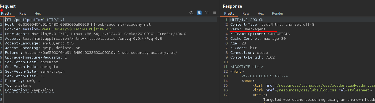Toggle the hide-details eye icon in Request
Screen dimensions: 375x103
point(191,13)
